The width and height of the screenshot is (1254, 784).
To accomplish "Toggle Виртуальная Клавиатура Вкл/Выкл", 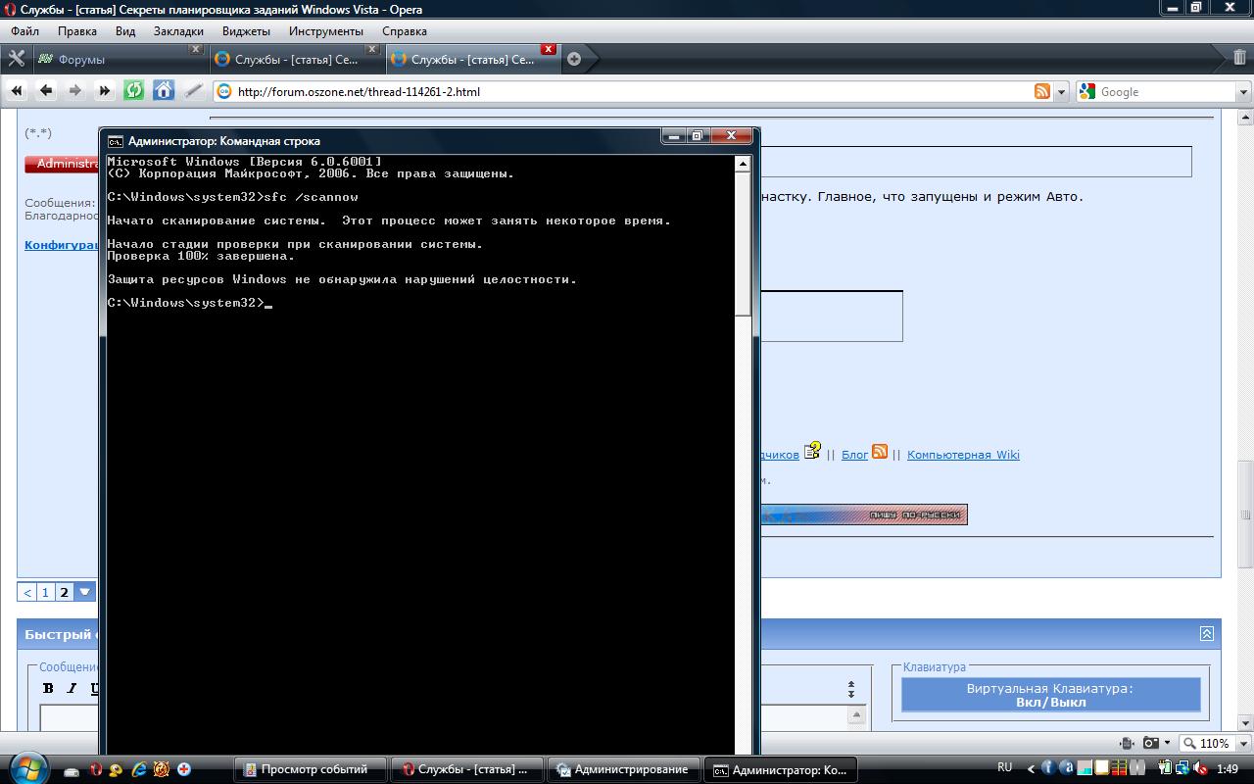I will coord(1050,695).
